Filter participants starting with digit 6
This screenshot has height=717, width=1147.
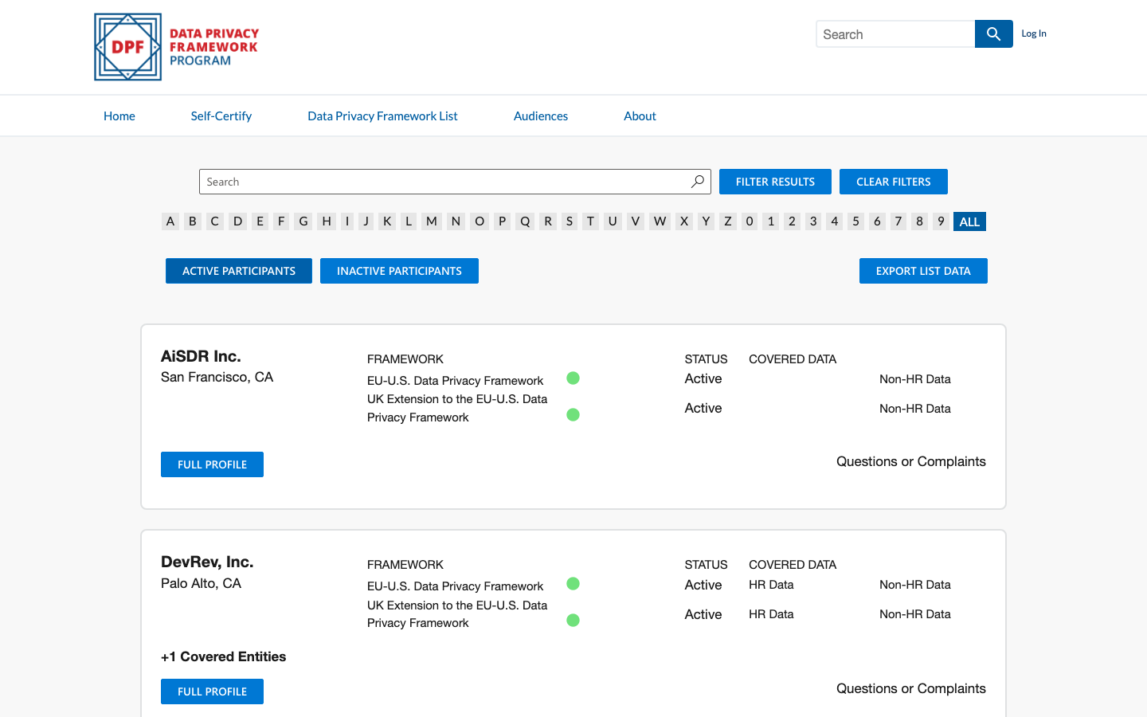[877, 221]
